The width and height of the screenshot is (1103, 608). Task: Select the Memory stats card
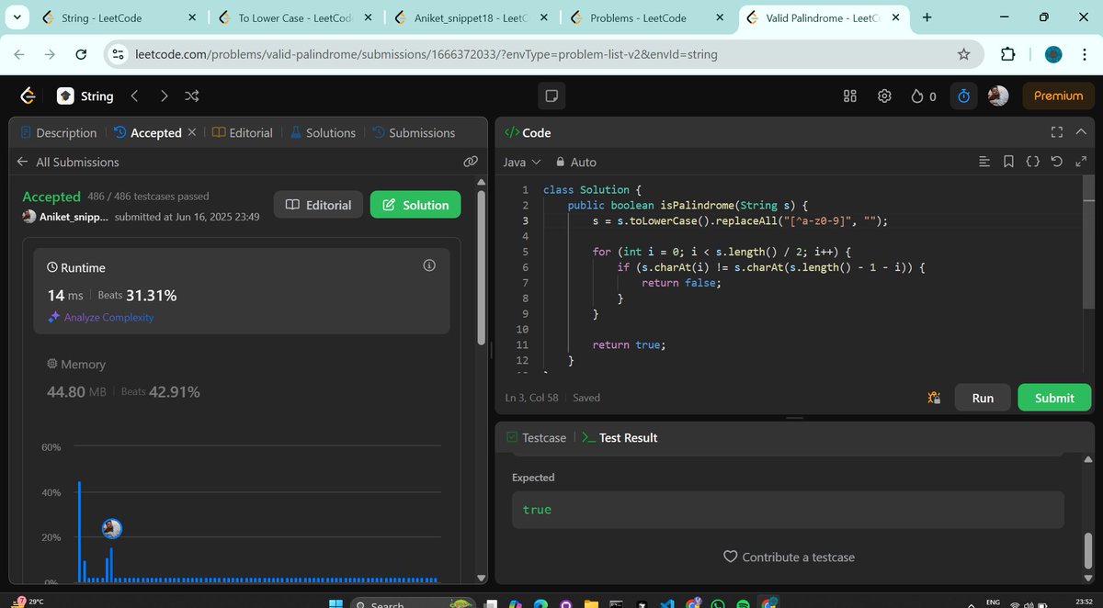242,378
